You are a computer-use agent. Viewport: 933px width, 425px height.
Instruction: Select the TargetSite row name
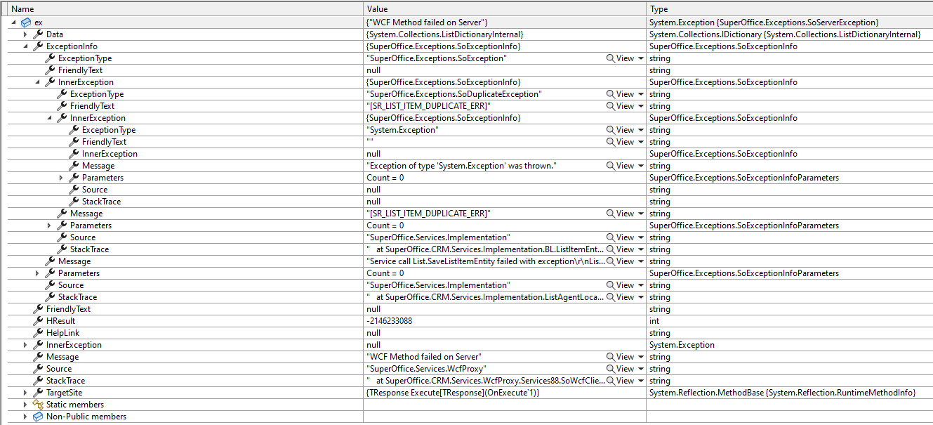pyautogui.click(x=64, y=393)
